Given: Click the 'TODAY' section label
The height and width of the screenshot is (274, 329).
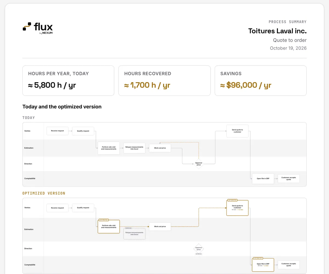Looking at the screenshot, I should click(29, 118).
